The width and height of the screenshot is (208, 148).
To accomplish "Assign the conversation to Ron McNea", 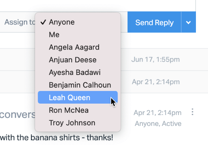I will [x=69, y=110].
